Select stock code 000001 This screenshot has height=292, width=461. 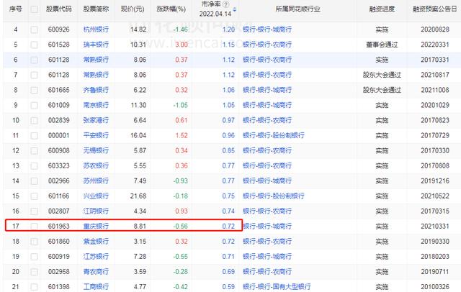[59, 135]
